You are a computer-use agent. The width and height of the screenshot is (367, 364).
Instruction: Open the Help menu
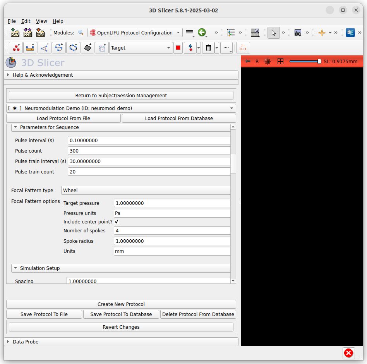pos(58,21)
